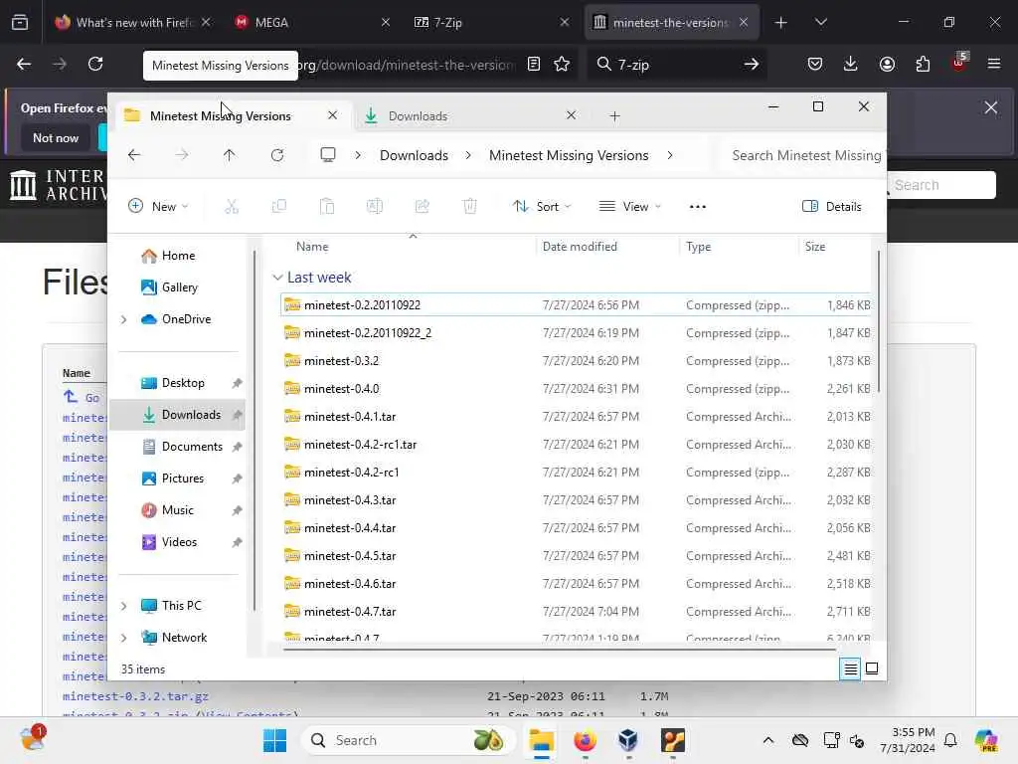The width and height of the screenshot is (1018, 764).
Task: Toggle the Details pane button
Action: click(832, 207)
